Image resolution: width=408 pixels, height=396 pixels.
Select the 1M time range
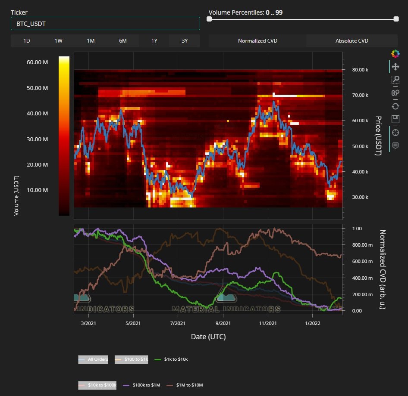[91, 41]
